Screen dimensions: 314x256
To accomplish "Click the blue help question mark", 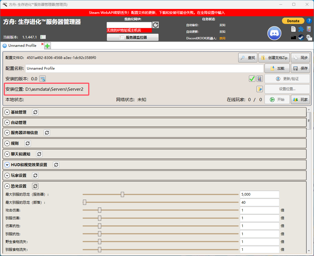I will [x=309, y=21].
